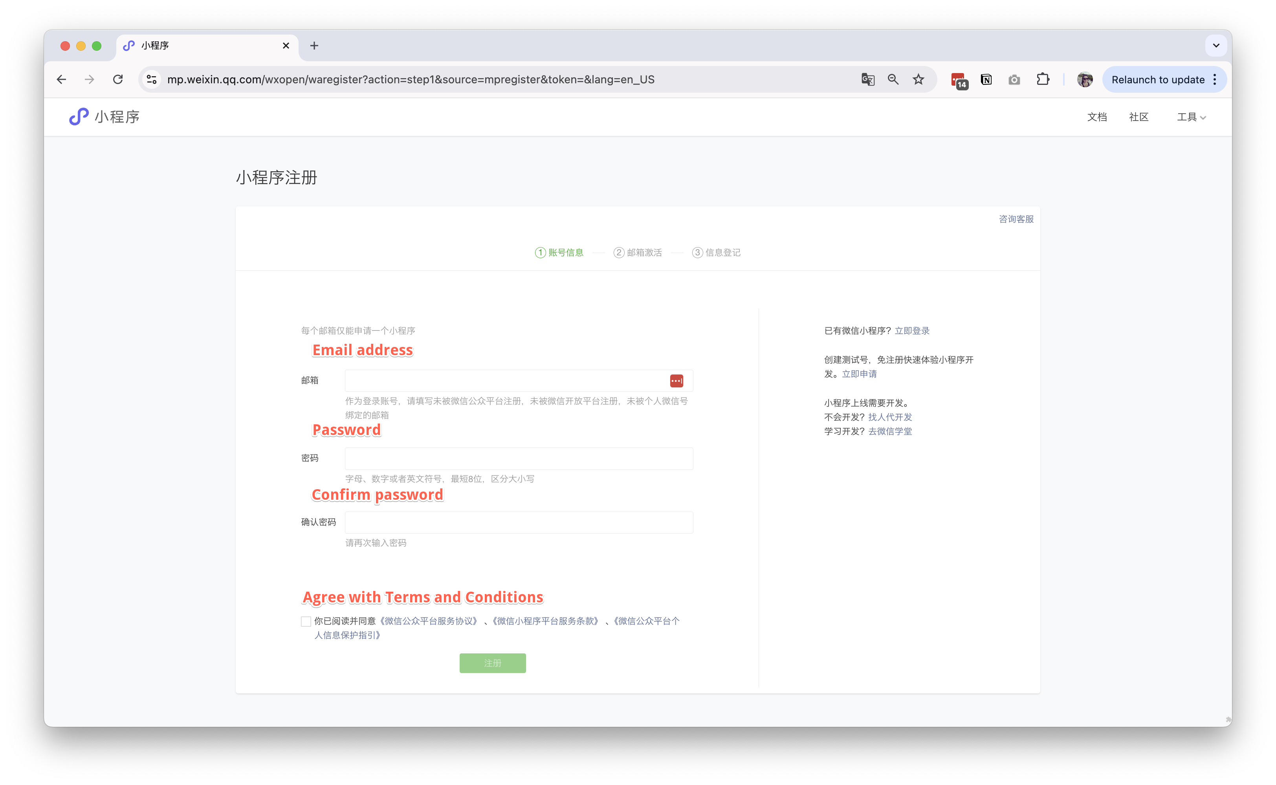
Task: Click the Google Translate page icon
Action: (867, 79)
